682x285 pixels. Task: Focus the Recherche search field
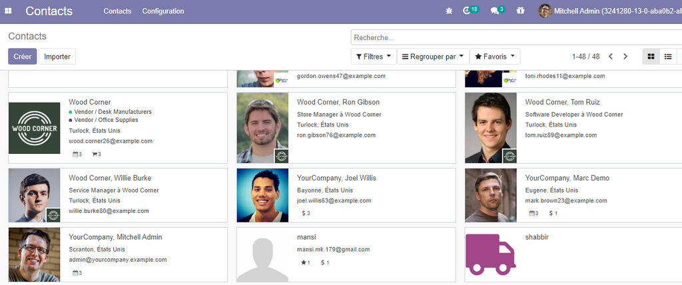click(x=513, y=37)
